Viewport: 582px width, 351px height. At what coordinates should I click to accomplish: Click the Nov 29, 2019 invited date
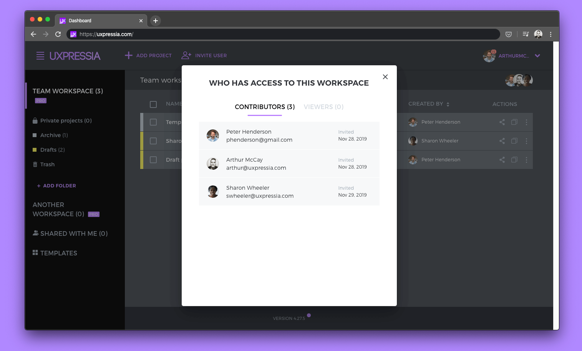[353, 195]
